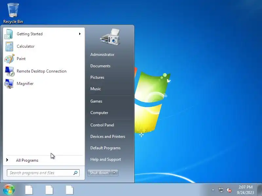Viewport: 262px width, 196px height.
Task: Click the Remote Desktop Connection label
Action: point(42,71)
